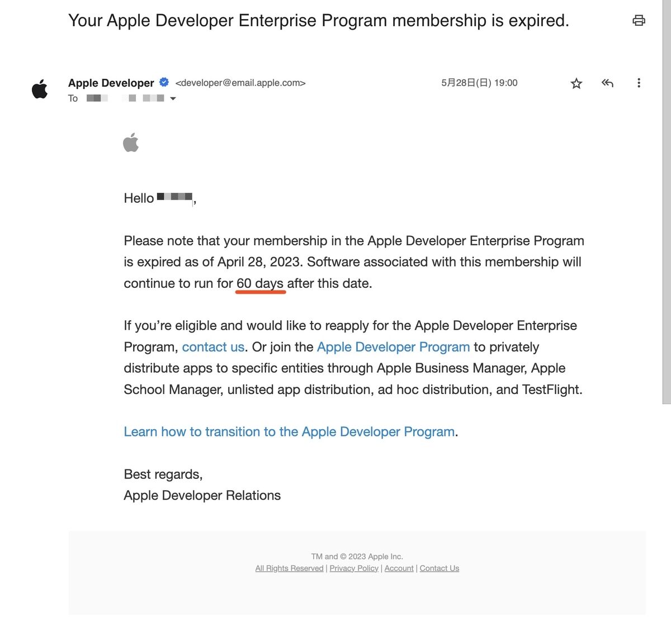Open 'All Rights Reserved' footer link

point(289,568)
